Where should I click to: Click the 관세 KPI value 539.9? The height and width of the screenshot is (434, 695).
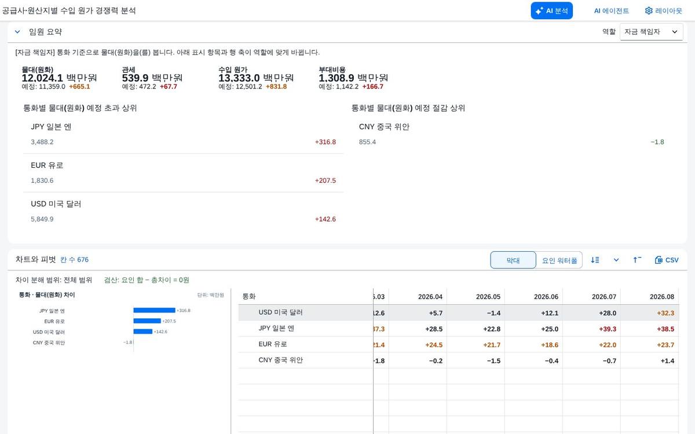point(135,78)
